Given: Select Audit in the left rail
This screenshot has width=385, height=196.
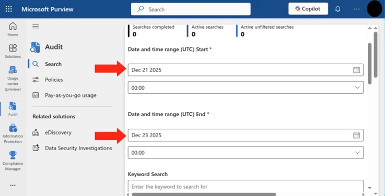Looking at the screenshot, I should pos(13,109).
